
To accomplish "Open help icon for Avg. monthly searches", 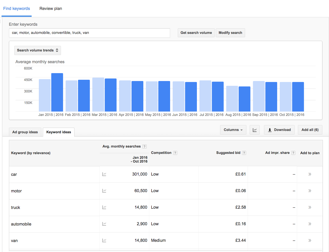I will (x=144, y=147).
